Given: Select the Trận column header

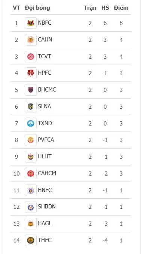Looking at the screenshot, I should coord(90,8).
